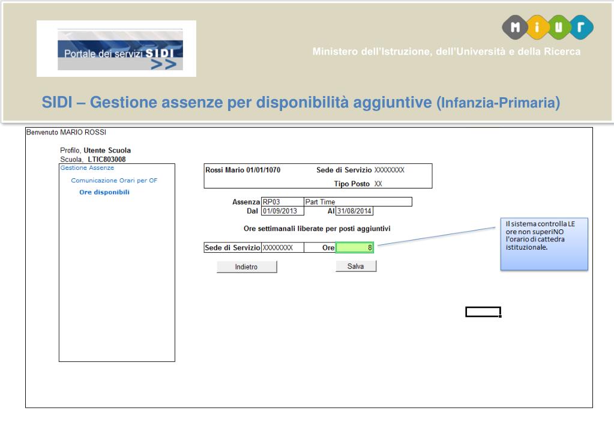The width and height of the screenshot is (614, 425).
Task: Click the SIDI Gestione assenze page title
Action: [301, 102]
